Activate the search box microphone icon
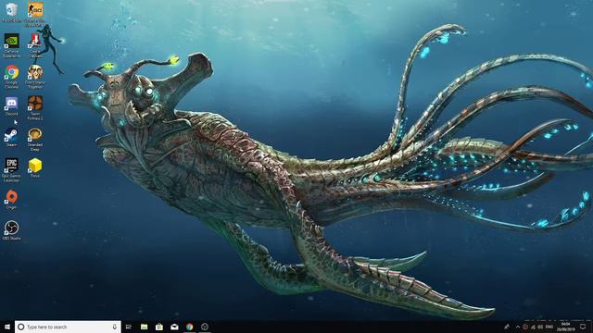Screen dimensions: 593x333 tap(114, 327)
